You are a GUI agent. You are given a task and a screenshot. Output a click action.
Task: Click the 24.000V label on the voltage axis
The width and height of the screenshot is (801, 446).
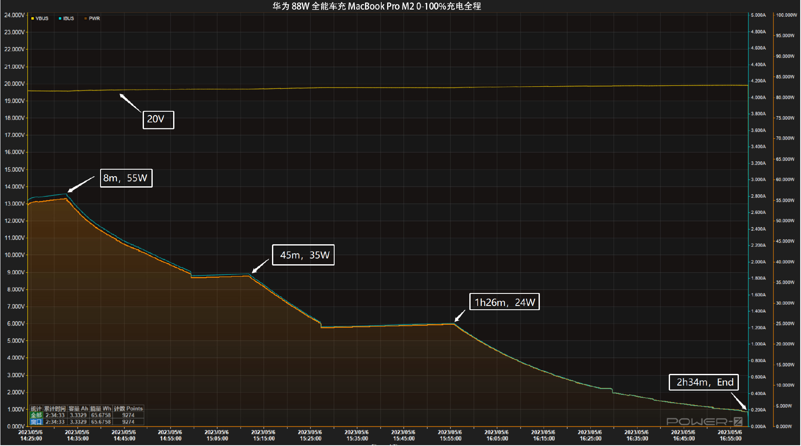click(14, 15)
